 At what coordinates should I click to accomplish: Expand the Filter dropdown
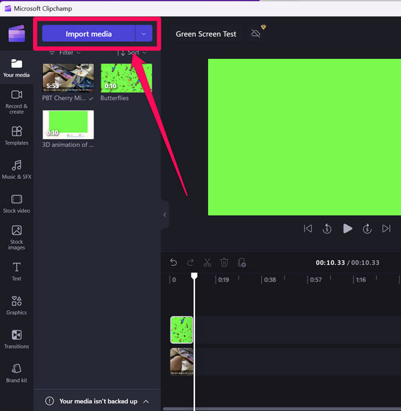click(x=65, y=53)
